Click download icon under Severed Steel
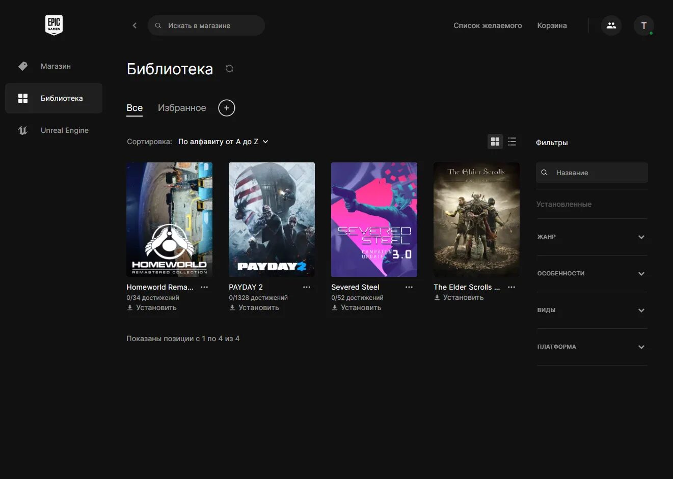Viewport: 673px width, 479px height. (x=335, y=307)
